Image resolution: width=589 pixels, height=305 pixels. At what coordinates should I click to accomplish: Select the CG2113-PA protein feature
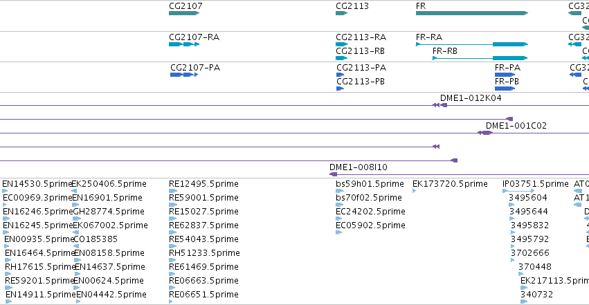pos(340,75)
